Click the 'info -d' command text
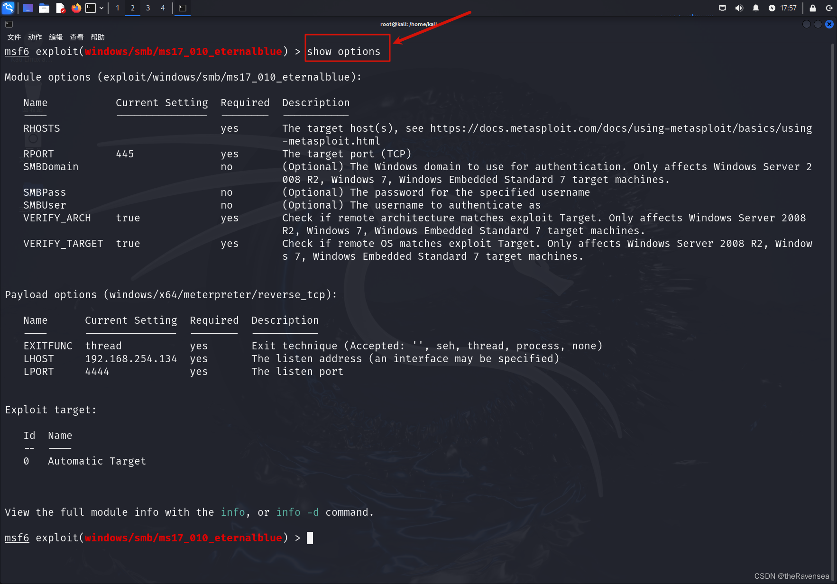This screenshot has width=837, height=584. coord(297,512)
